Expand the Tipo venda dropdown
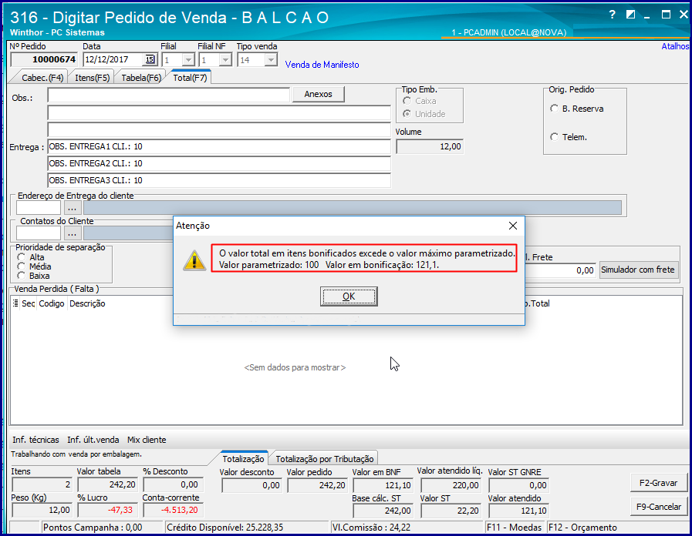Screen dimensions: 692x536 [x=271, y=59]
